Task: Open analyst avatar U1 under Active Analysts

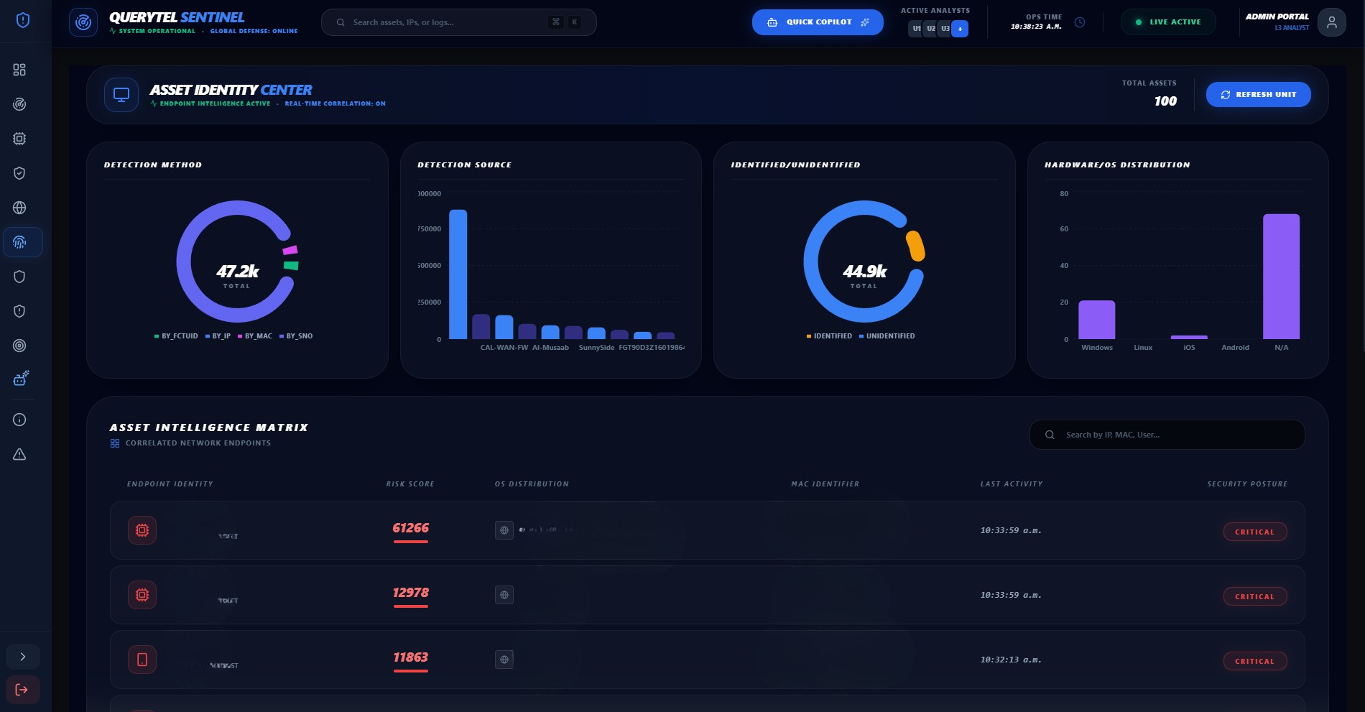Action: [916, 29]
